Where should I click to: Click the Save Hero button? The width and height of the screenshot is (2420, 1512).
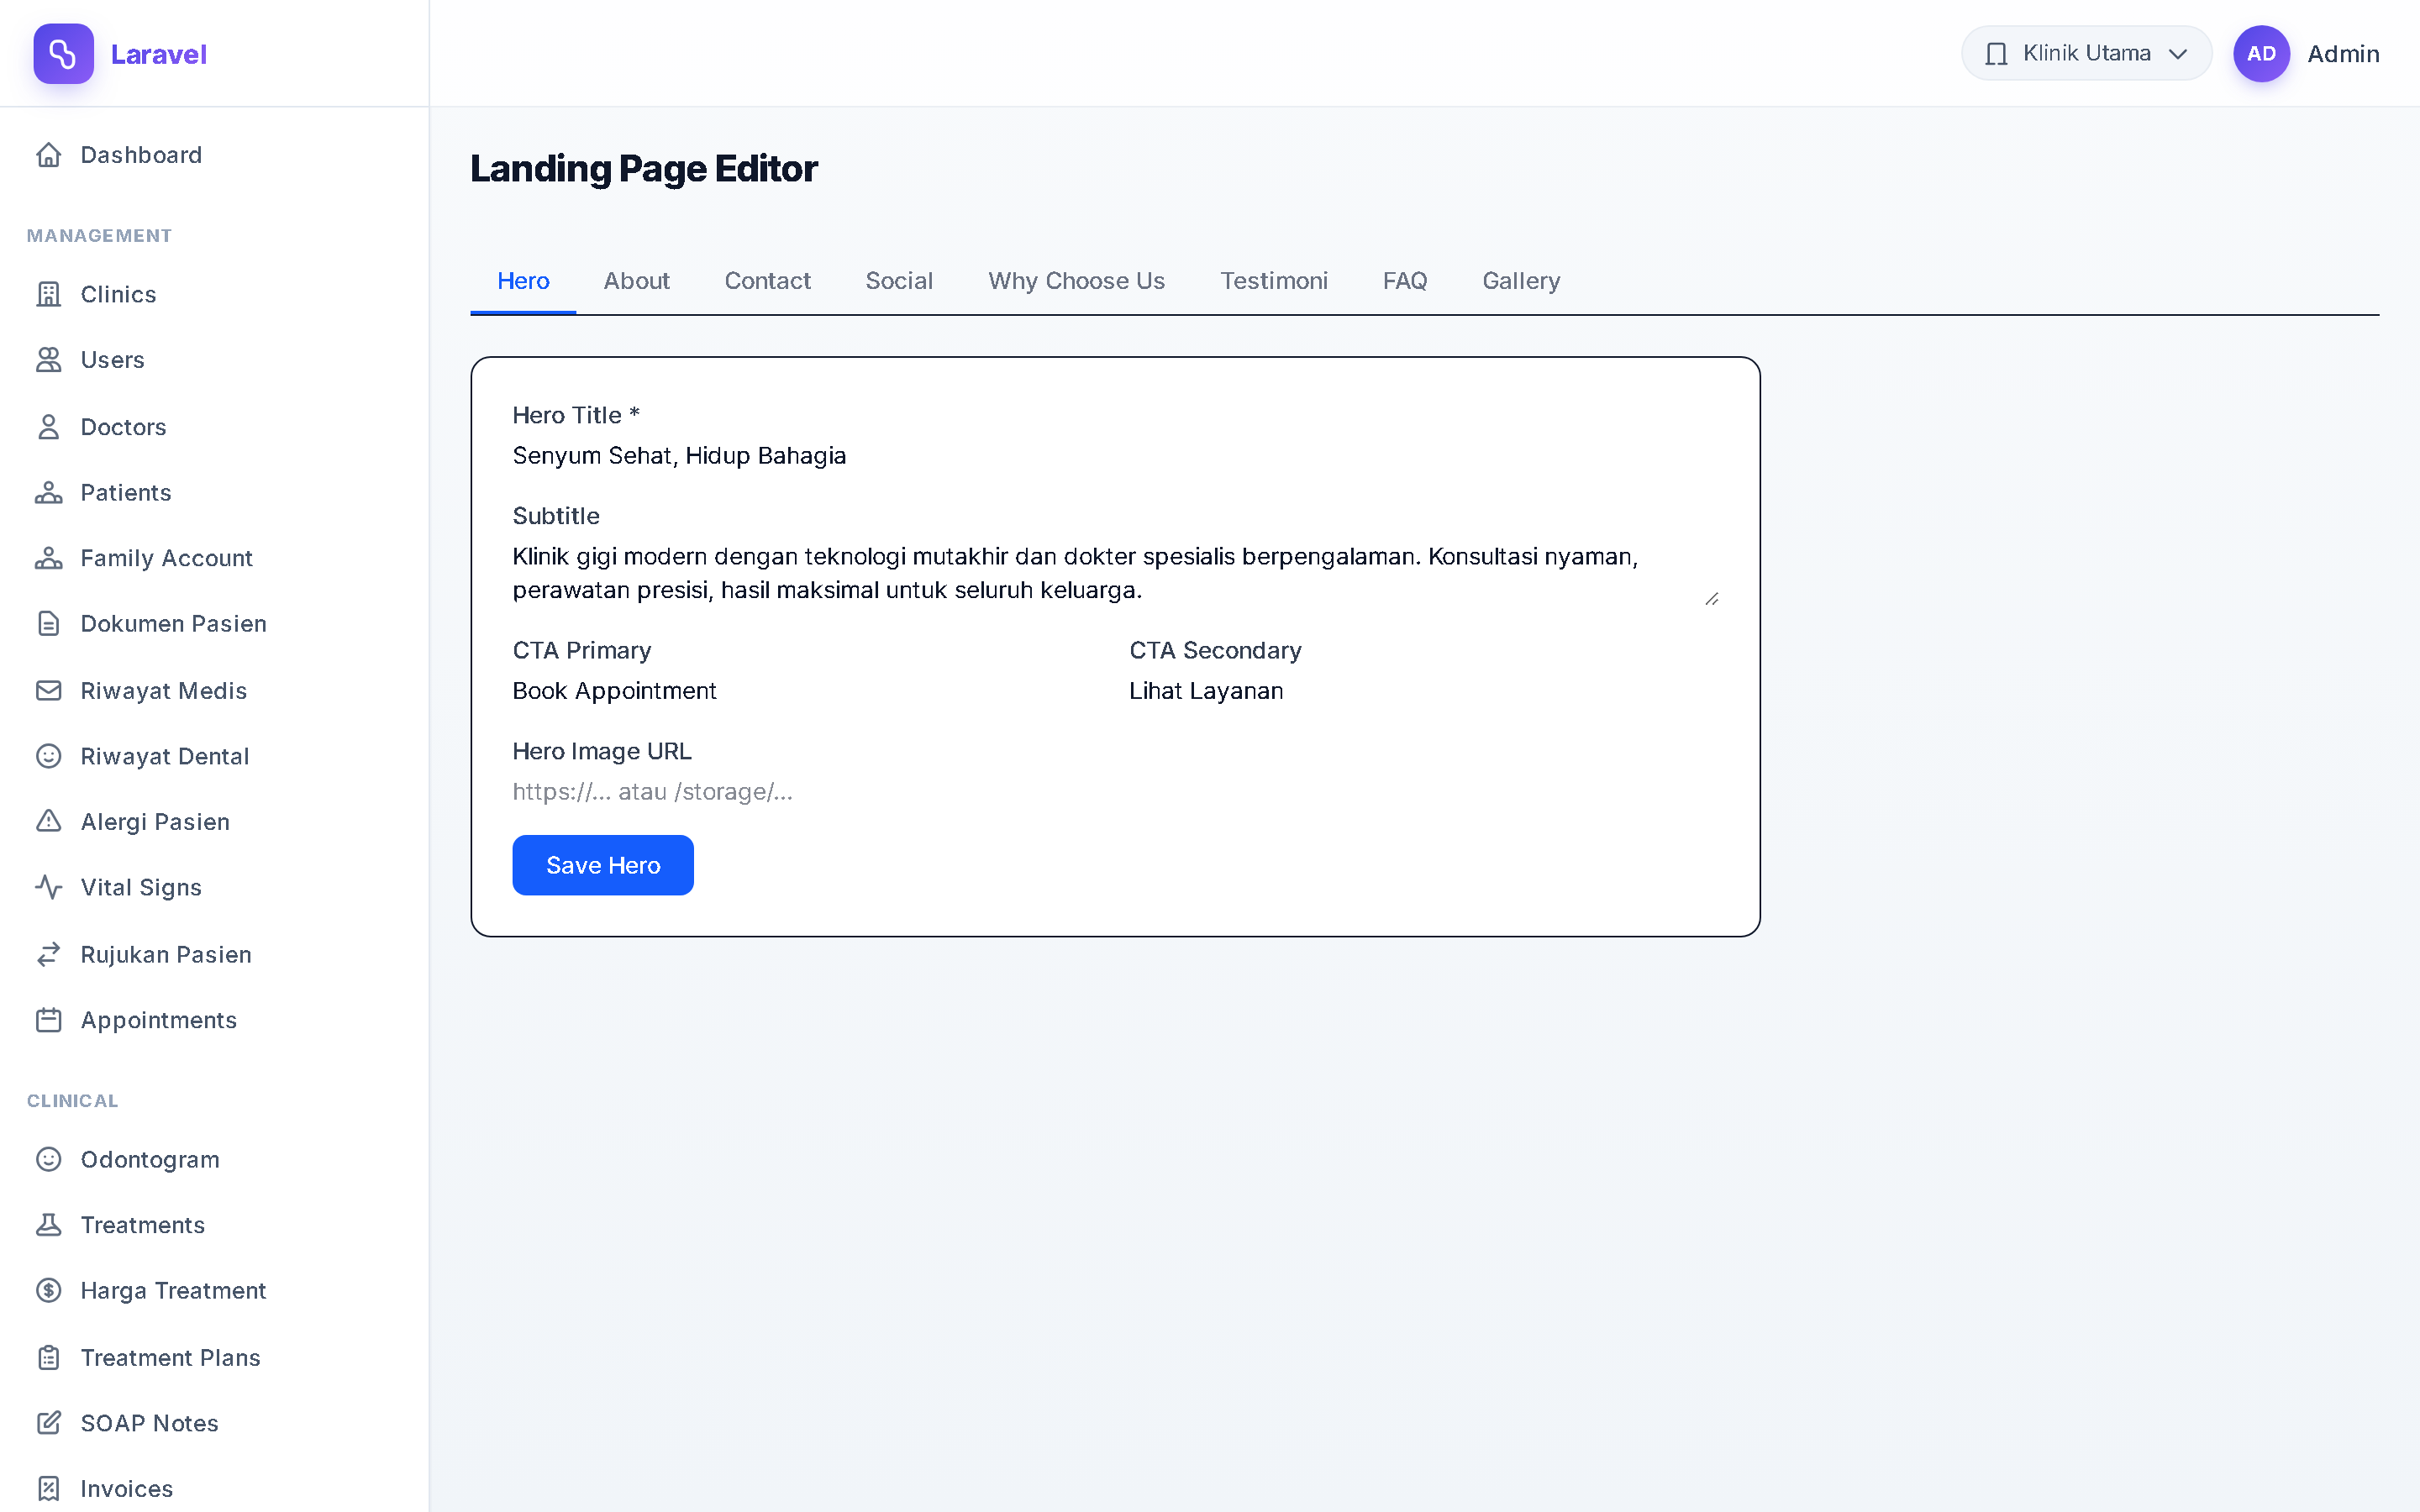tap(603, 865)
